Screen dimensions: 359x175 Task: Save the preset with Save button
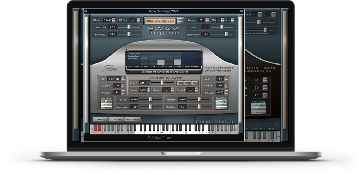(x=180, y=23)
